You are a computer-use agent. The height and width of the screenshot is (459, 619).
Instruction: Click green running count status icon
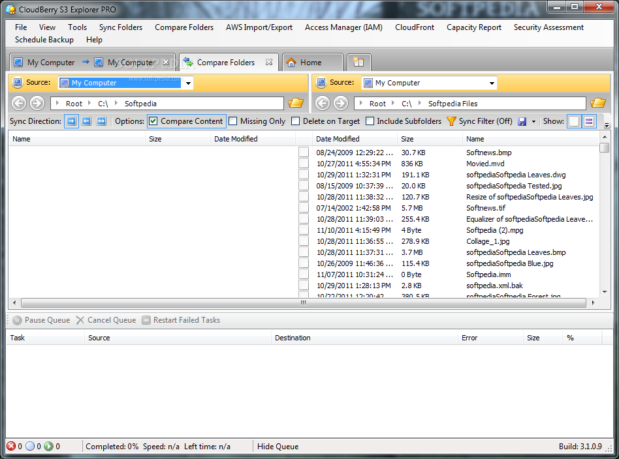click(x=48, y=446)
